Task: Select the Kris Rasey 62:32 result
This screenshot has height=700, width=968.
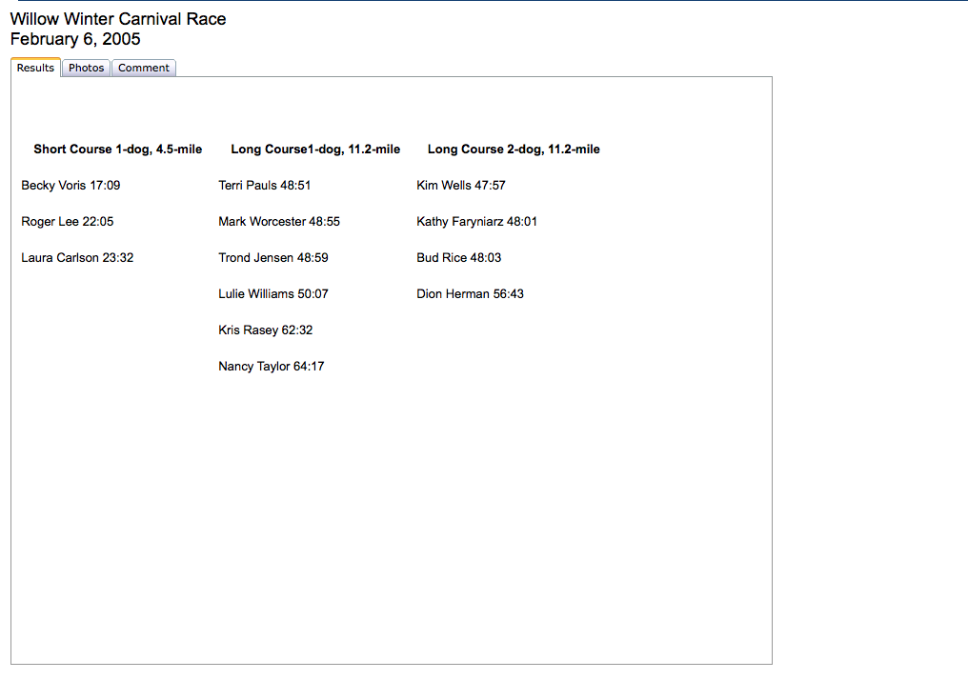Action: [x=266, y=330]
